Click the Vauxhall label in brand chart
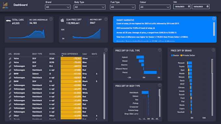The image size is (221, 124). [x=181, y=112]
